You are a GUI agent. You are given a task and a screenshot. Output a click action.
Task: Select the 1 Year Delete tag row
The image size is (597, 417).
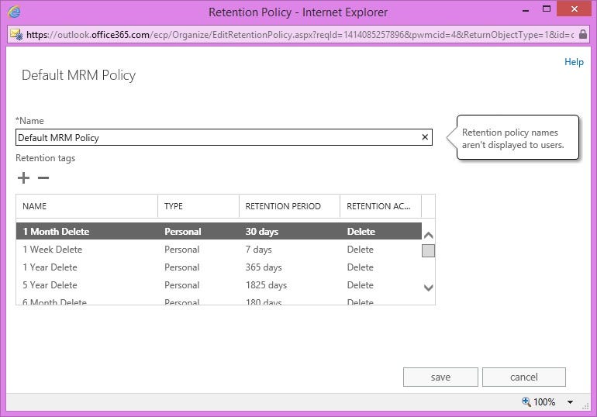point(217,267)
